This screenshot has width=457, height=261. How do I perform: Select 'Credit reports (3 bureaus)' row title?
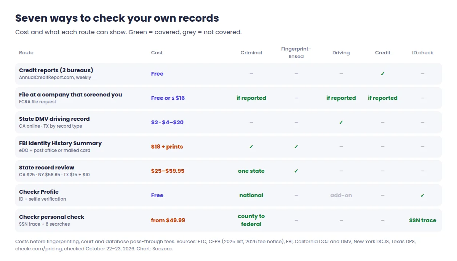(x=56, y=70)
